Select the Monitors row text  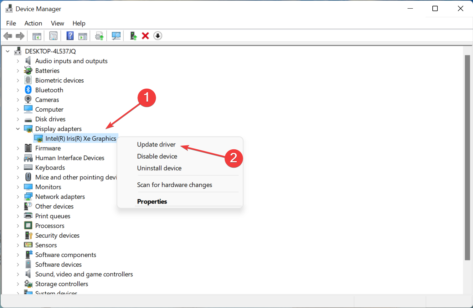pyautogui.click(x=48, y=187)
